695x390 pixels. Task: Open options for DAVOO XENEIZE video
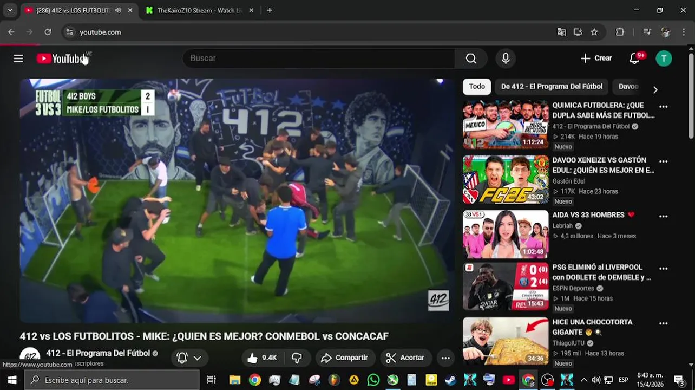click(x=664, y=161)
